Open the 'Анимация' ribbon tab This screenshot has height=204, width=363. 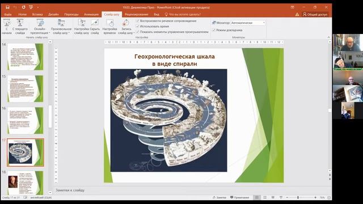(x=91, y=14)
